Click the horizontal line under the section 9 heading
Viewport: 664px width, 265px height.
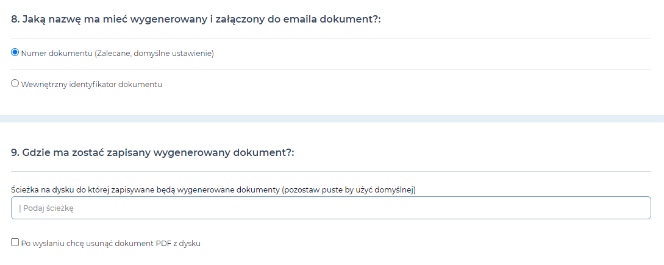[x=330, y=171]
